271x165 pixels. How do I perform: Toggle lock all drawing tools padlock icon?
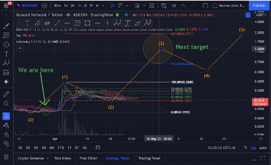pos(6,134)
